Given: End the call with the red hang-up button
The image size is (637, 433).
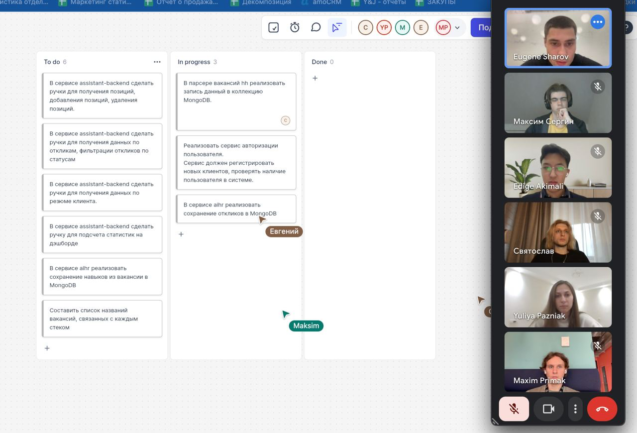Looking at the screenshot, I should [x=602, y=409].
